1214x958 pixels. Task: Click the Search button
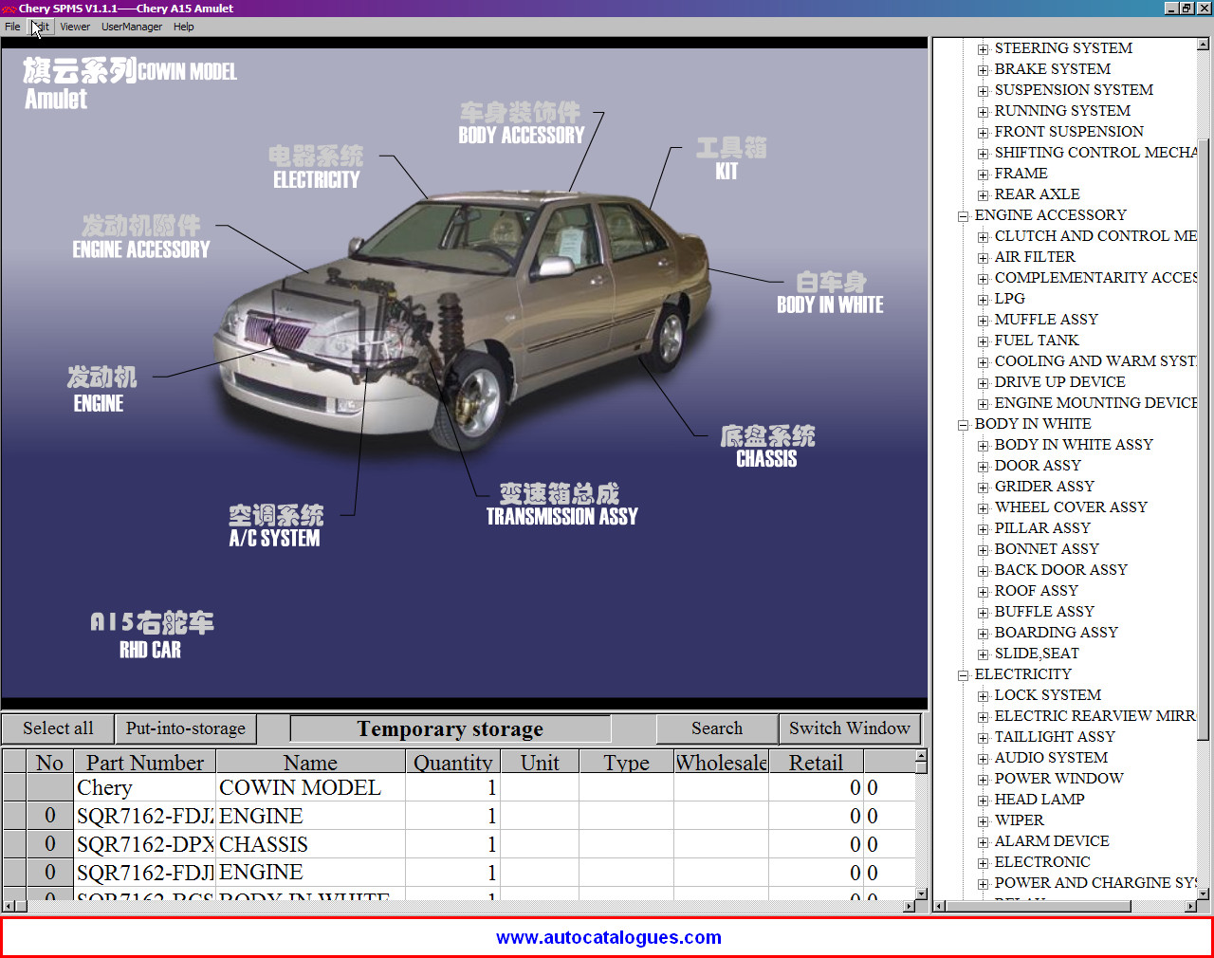tap(716, 728)
